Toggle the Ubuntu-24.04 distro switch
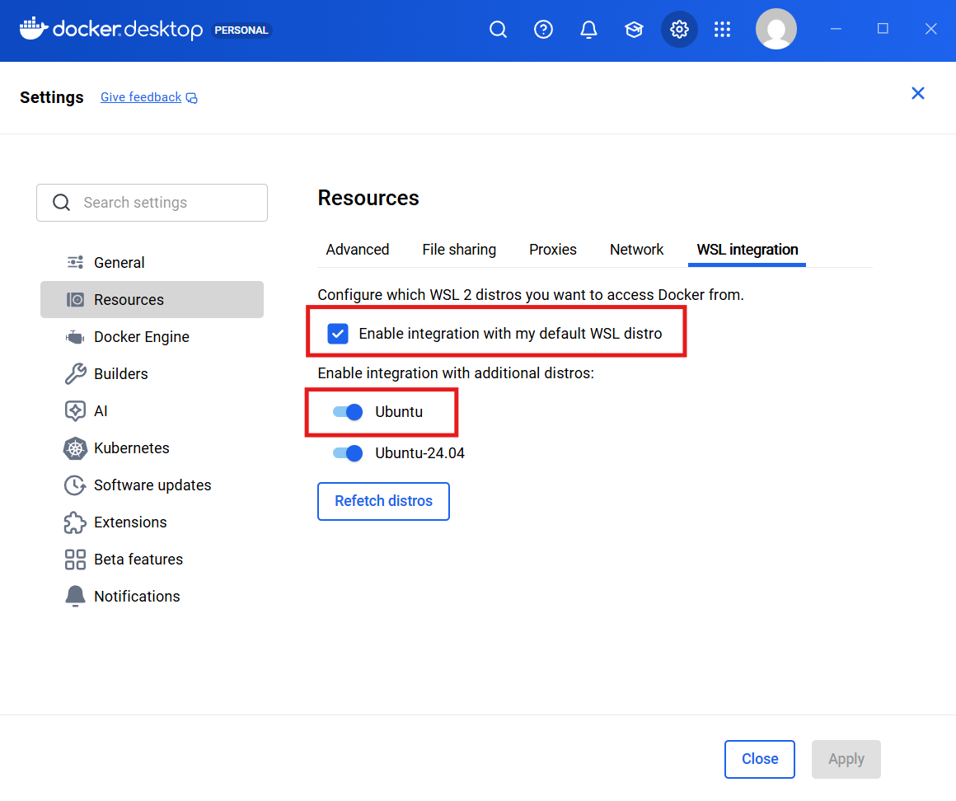956x801 pixels. (x=348, y=453)
